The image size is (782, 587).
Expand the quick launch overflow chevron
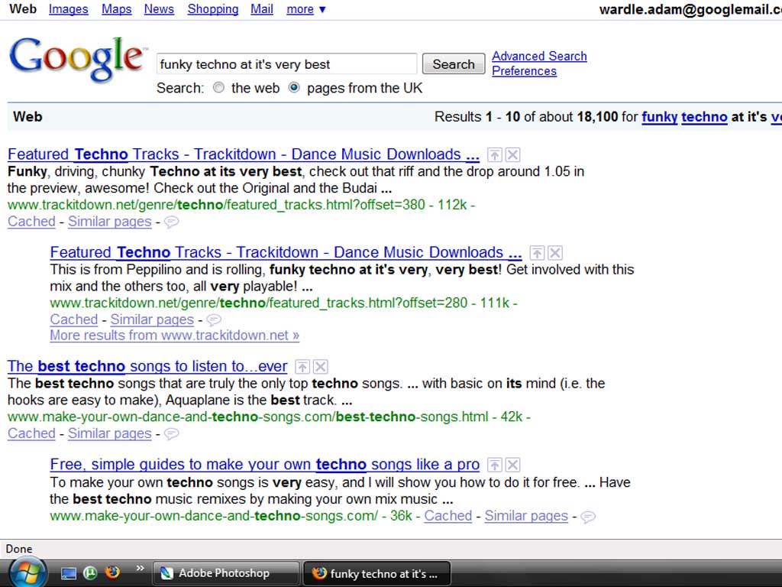tap(140, 568)
